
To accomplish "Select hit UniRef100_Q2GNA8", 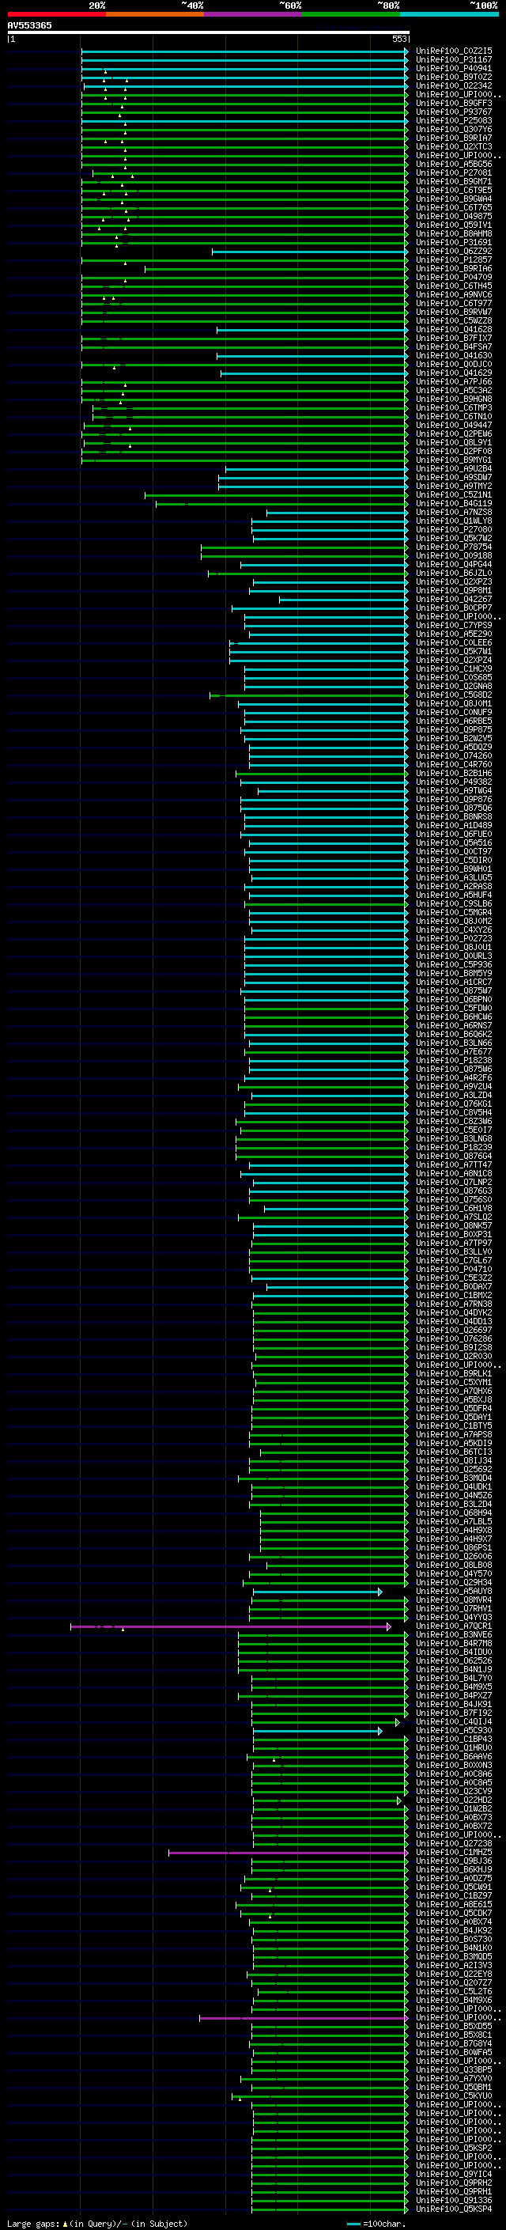I will point(453,686).
